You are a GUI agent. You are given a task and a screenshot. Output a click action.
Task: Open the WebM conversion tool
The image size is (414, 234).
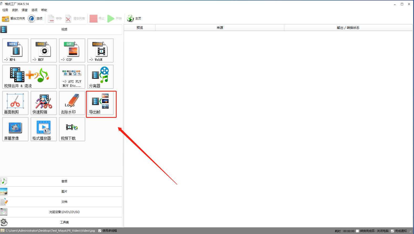[x=100, y=50]
